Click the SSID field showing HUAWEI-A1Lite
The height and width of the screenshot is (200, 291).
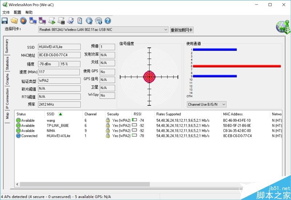59,47
